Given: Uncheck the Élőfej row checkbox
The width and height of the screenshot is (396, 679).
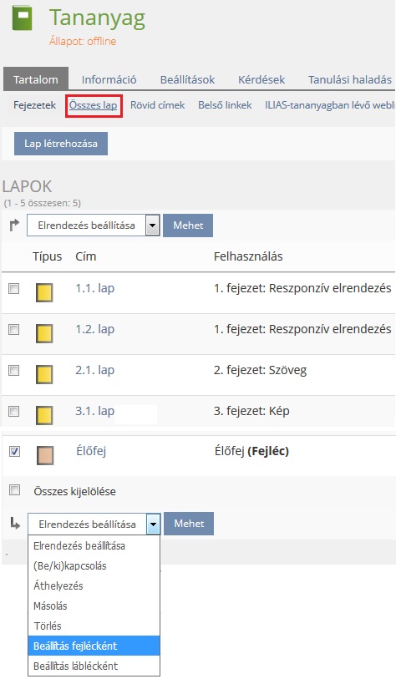Looking at the screenshot, I should [15, 452].
